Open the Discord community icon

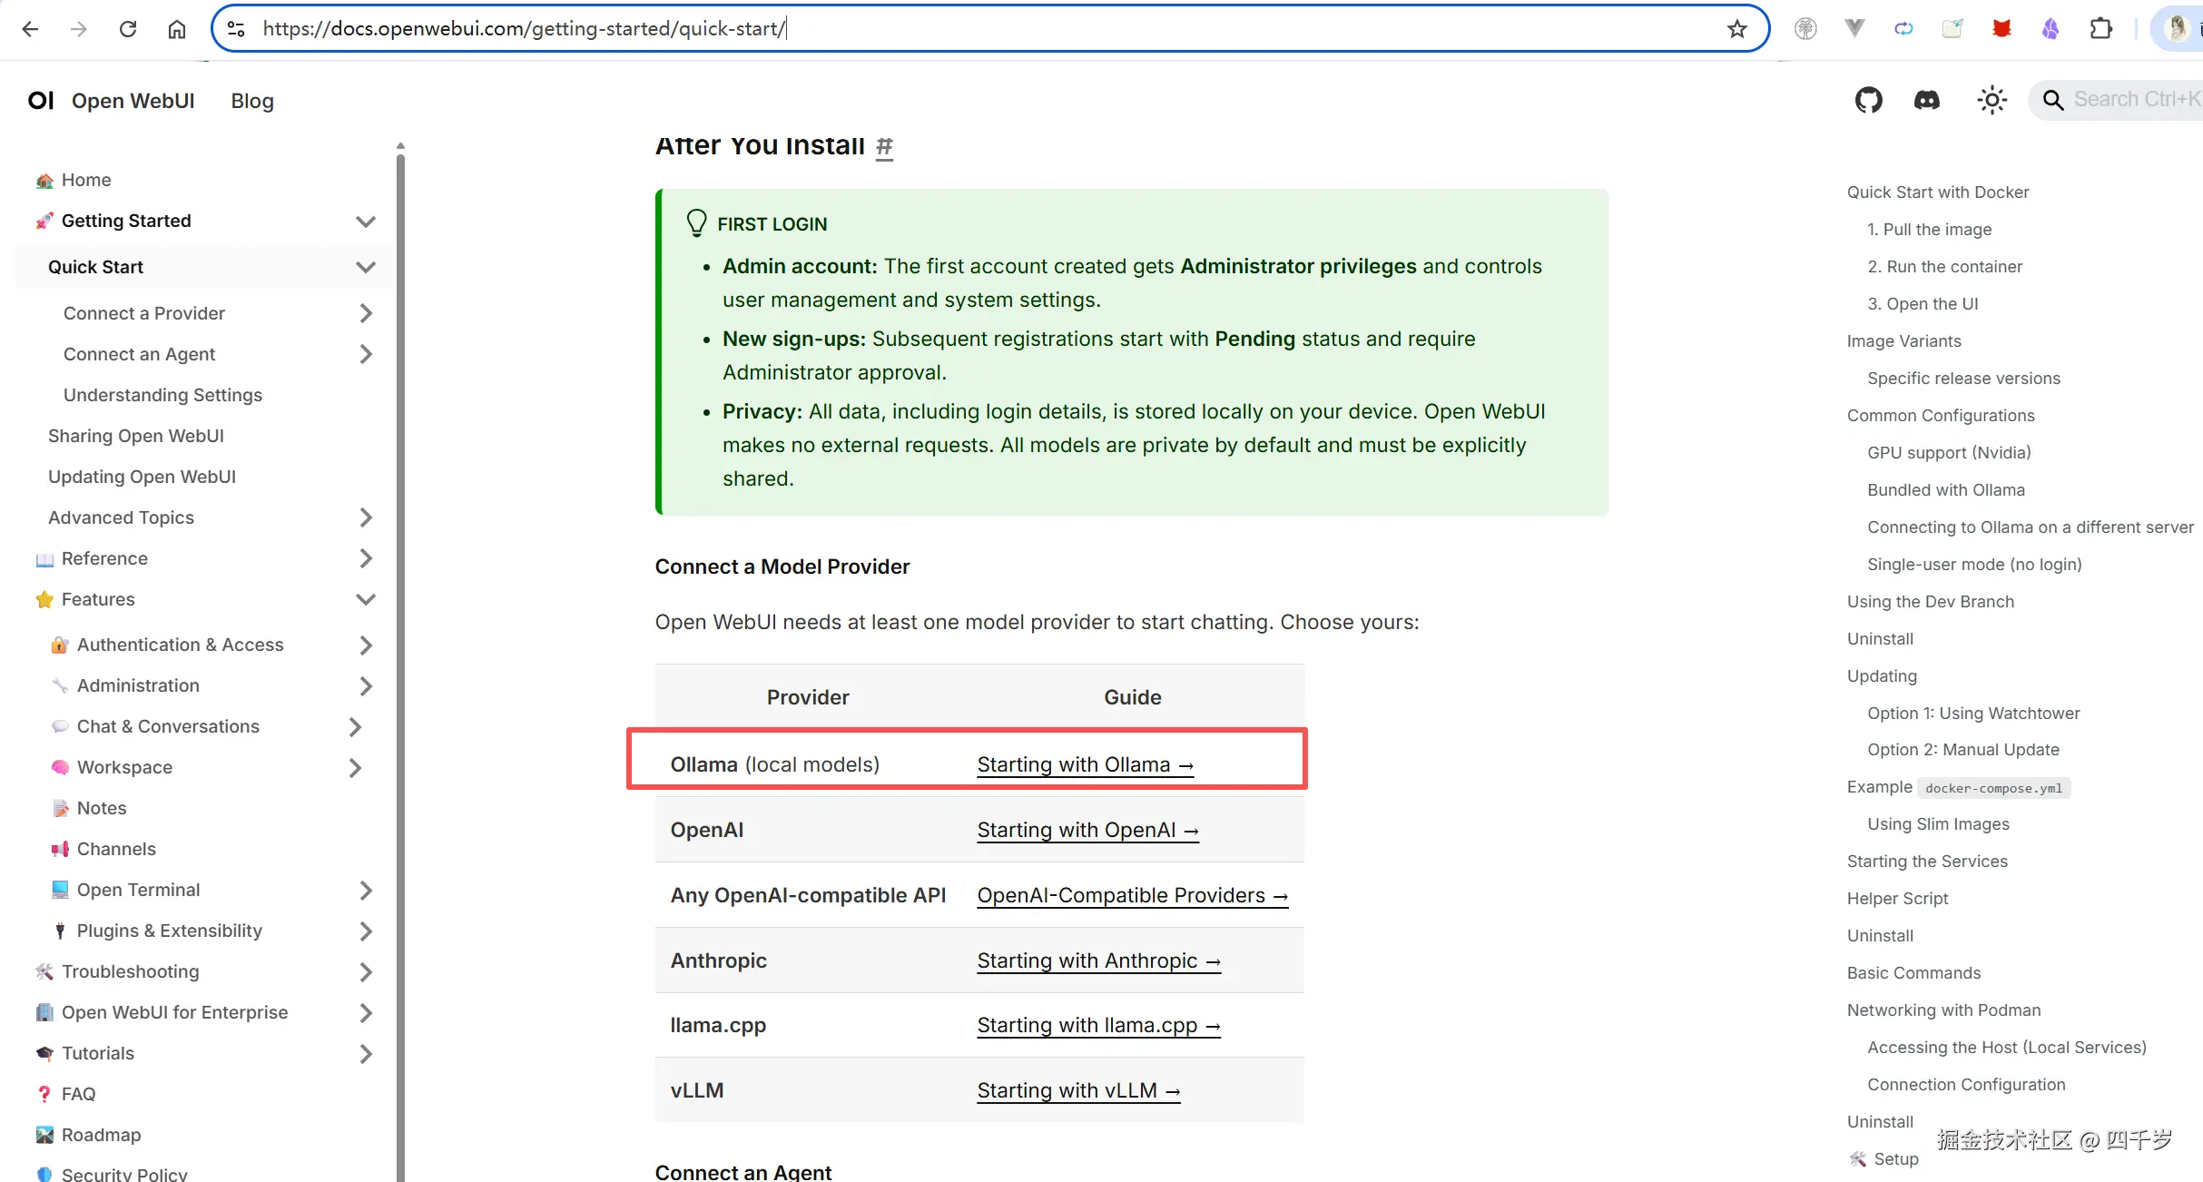(1926, 100)
